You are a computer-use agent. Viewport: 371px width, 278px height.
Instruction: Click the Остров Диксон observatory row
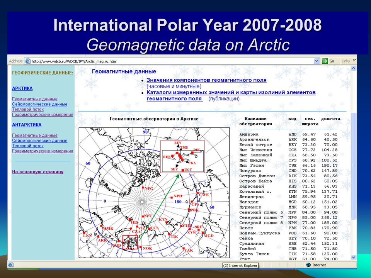pyautogui.click(x=288, y=176)
